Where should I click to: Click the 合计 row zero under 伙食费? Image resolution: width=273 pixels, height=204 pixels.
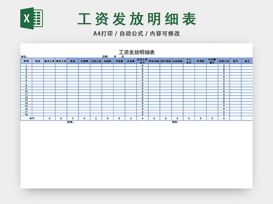pos(131,119)
